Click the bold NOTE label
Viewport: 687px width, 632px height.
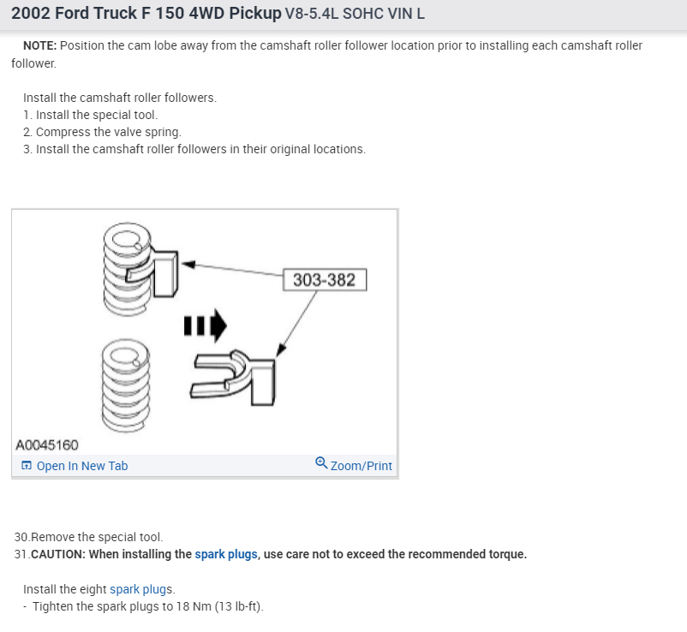40,45
